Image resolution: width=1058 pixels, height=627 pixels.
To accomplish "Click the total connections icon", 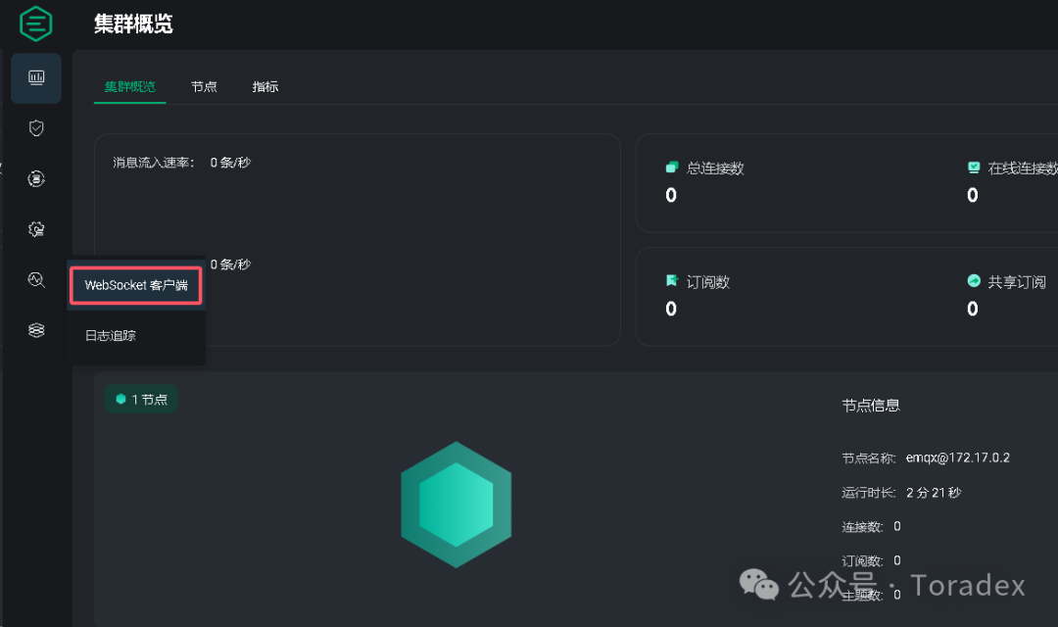I will 672,168.
